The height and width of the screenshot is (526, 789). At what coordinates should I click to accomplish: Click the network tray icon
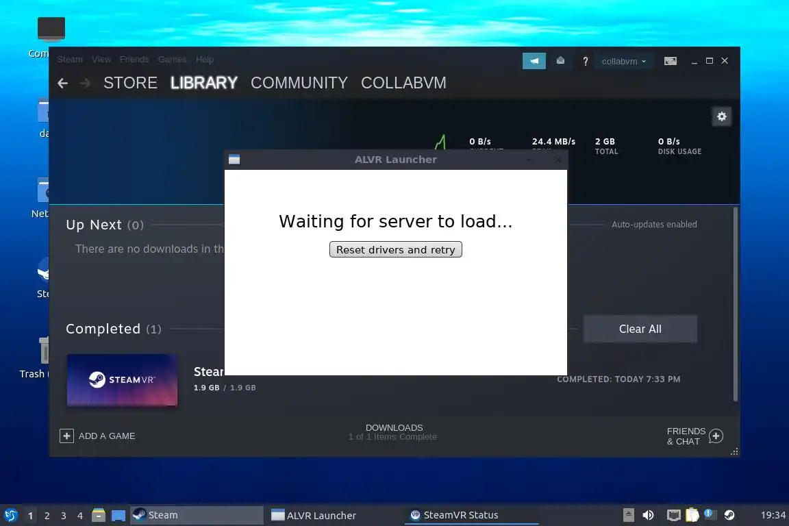673,515
